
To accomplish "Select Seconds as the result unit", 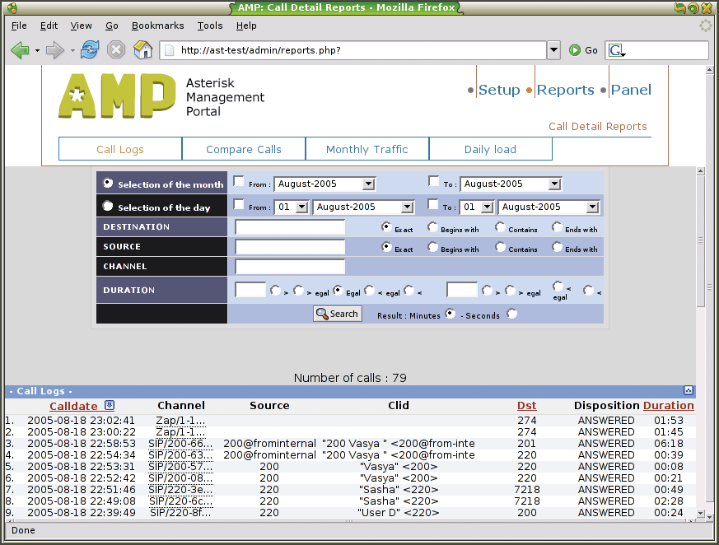I will [x=512, y=314].
